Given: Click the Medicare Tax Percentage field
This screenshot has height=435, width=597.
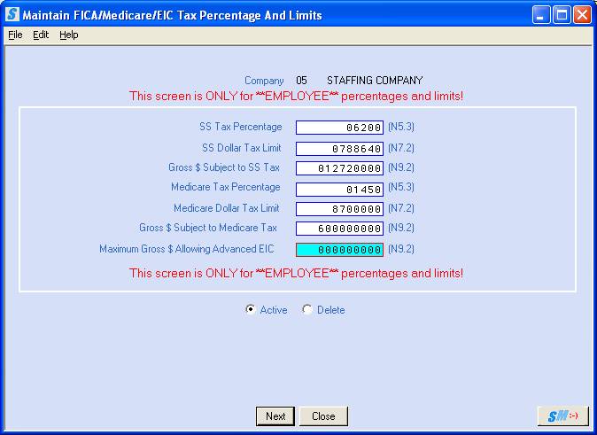Looking at the screenshot, I should 339,189.
